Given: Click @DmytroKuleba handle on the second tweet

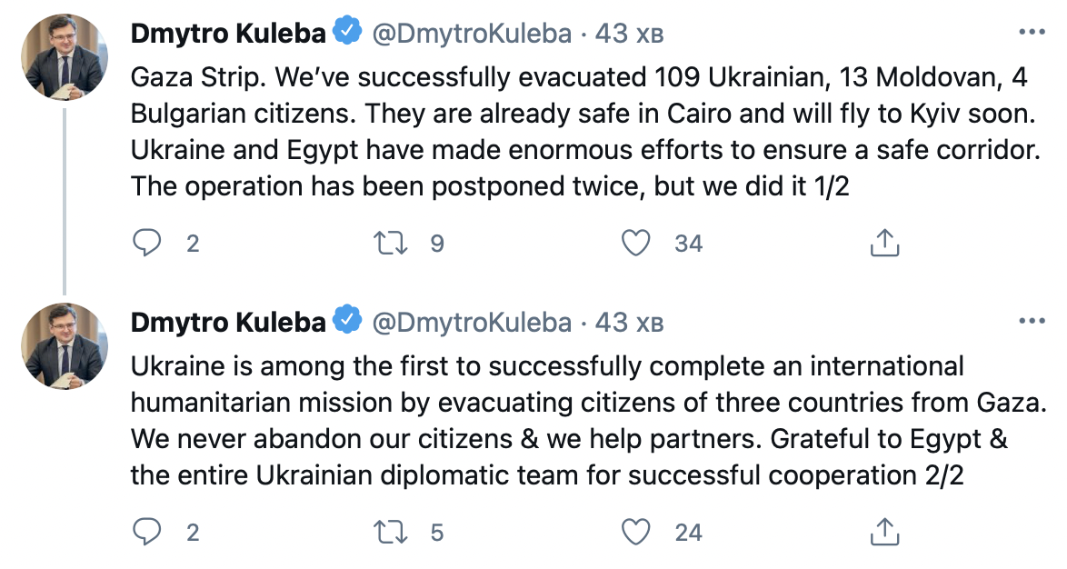Looking at the screenshot, I should [x=472, y=323].
